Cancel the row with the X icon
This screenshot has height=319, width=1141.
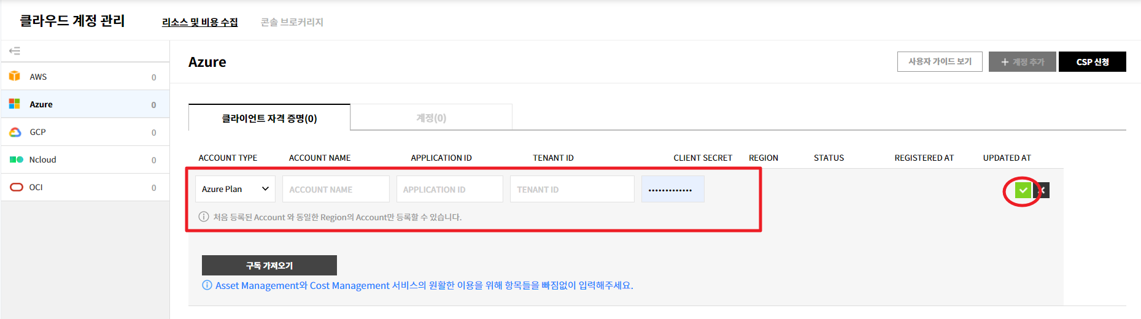click(x=1043, y=190)
